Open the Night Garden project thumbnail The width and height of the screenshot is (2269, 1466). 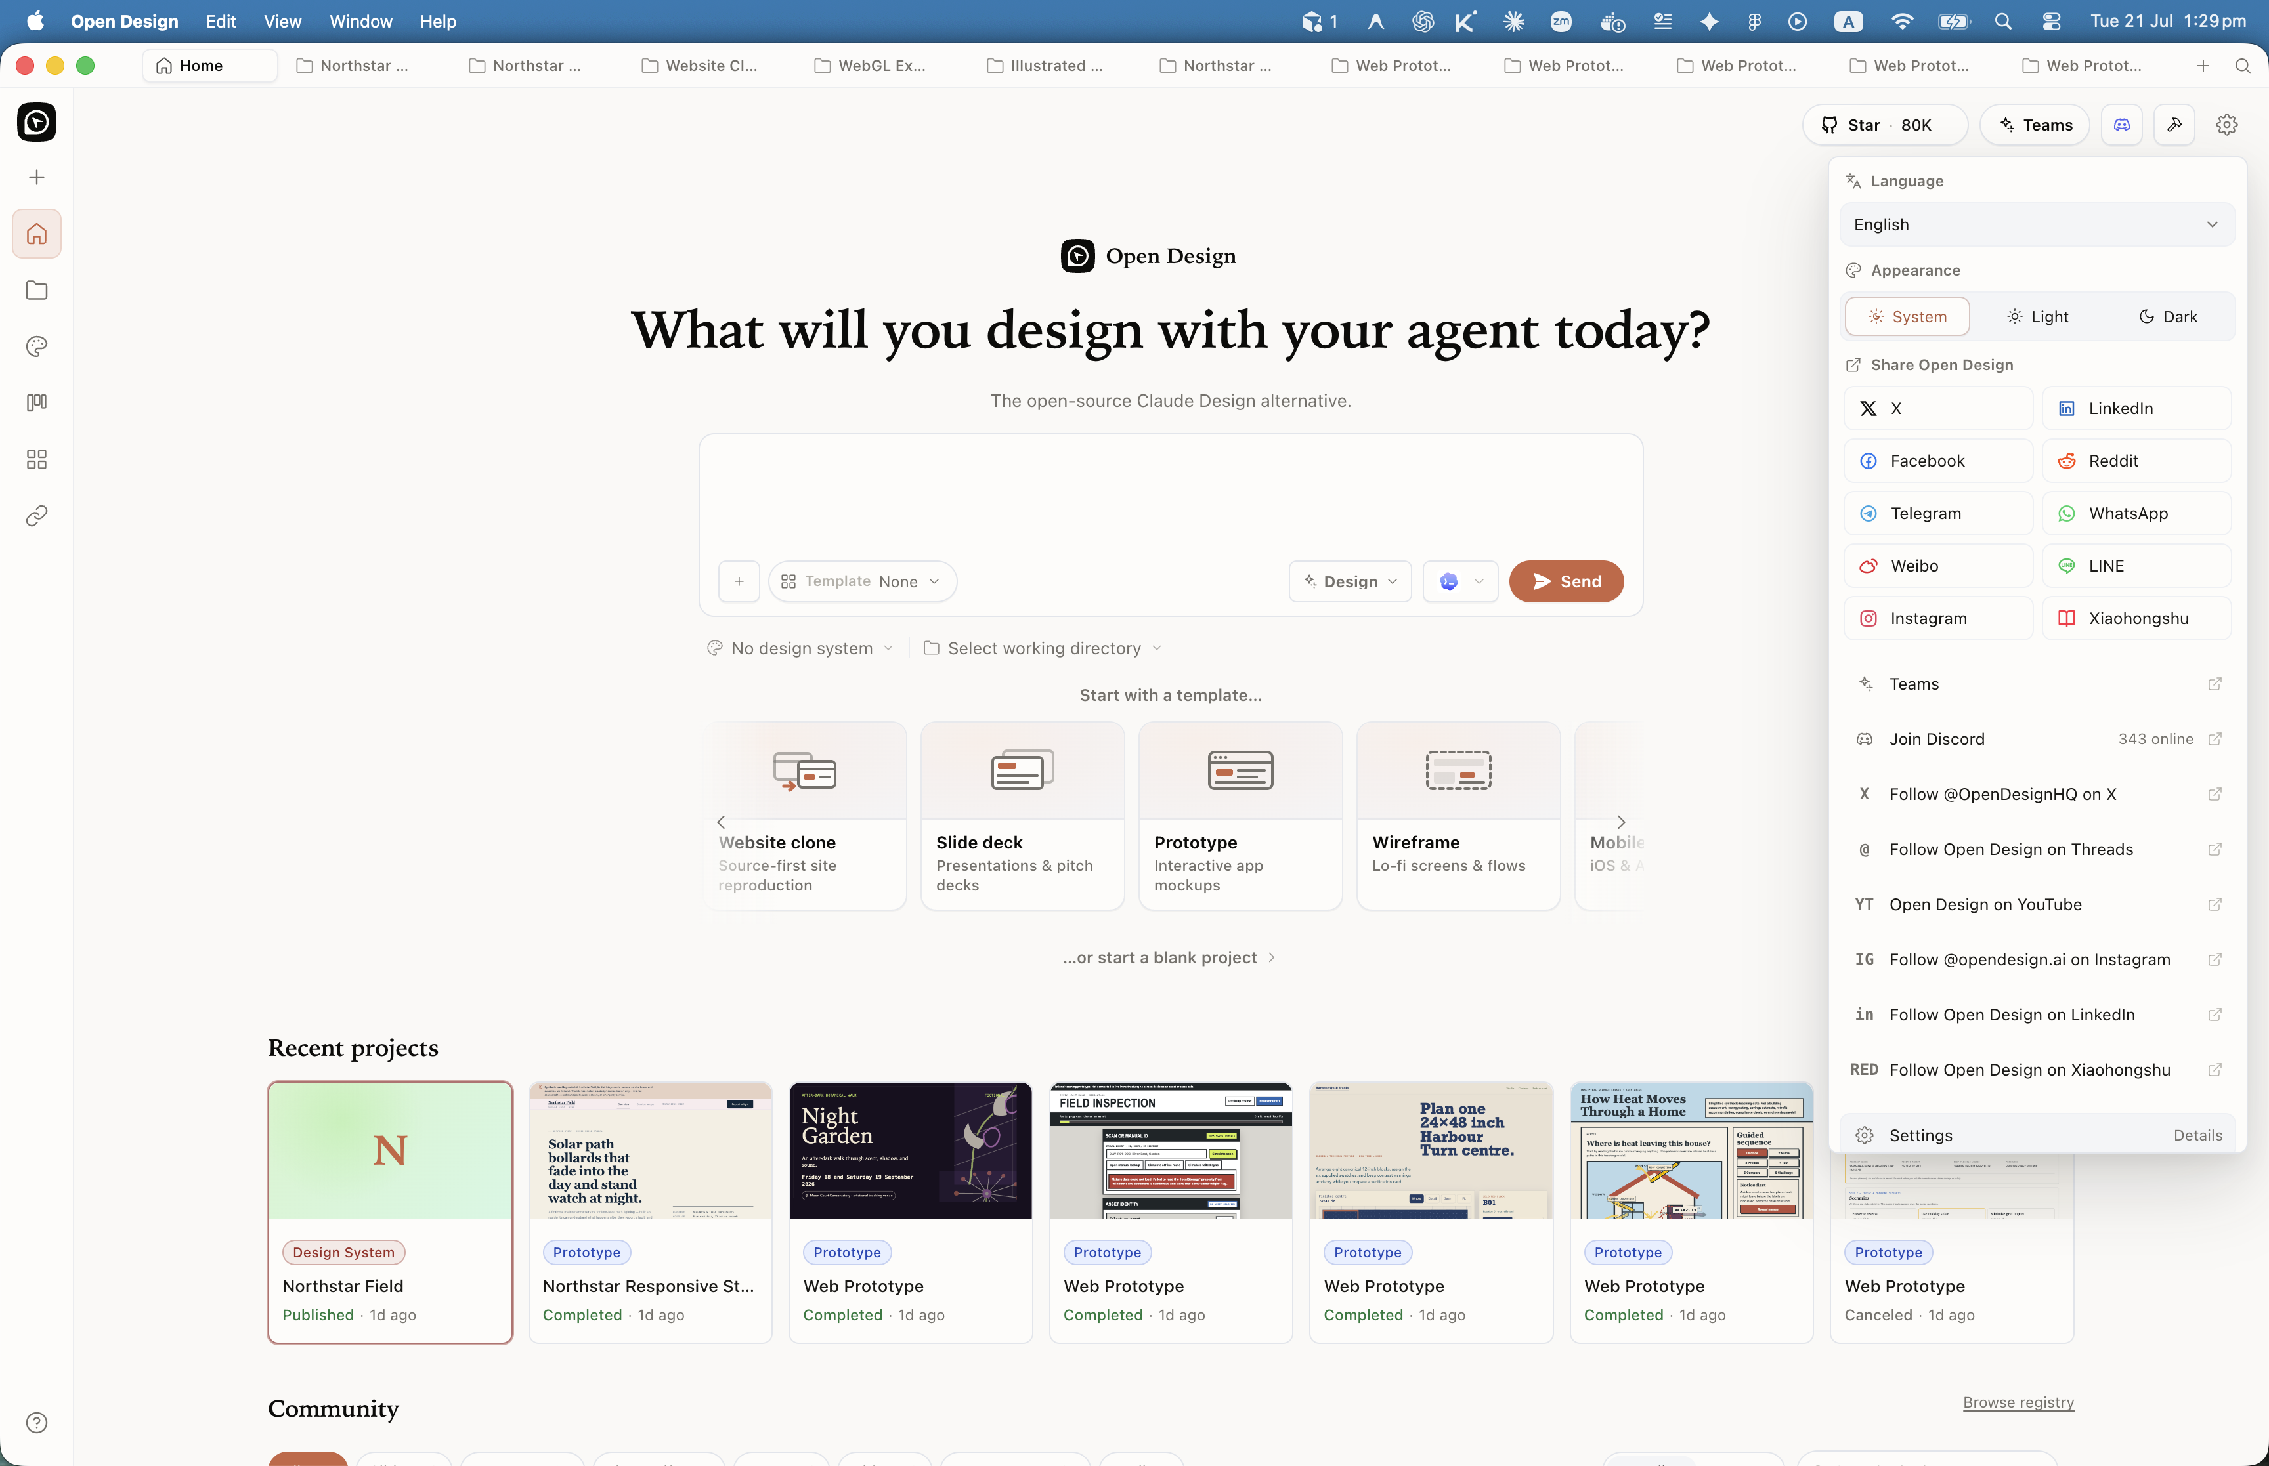pyautogui.click(x=910, y=1150)
